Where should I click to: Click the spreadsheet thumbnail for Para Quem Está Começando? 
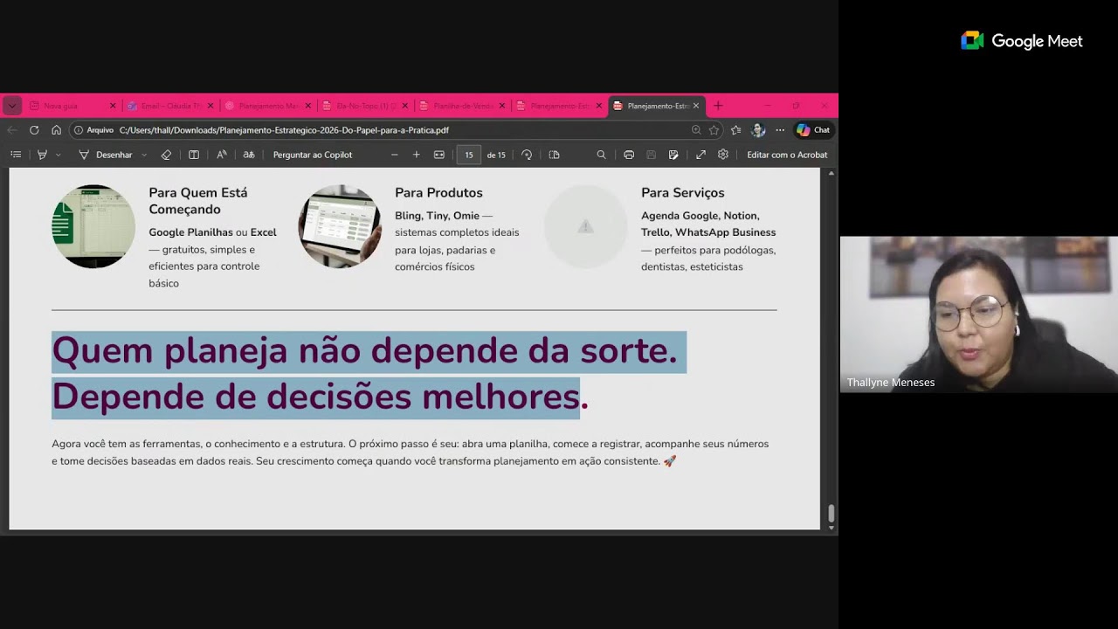coord(93,226)
